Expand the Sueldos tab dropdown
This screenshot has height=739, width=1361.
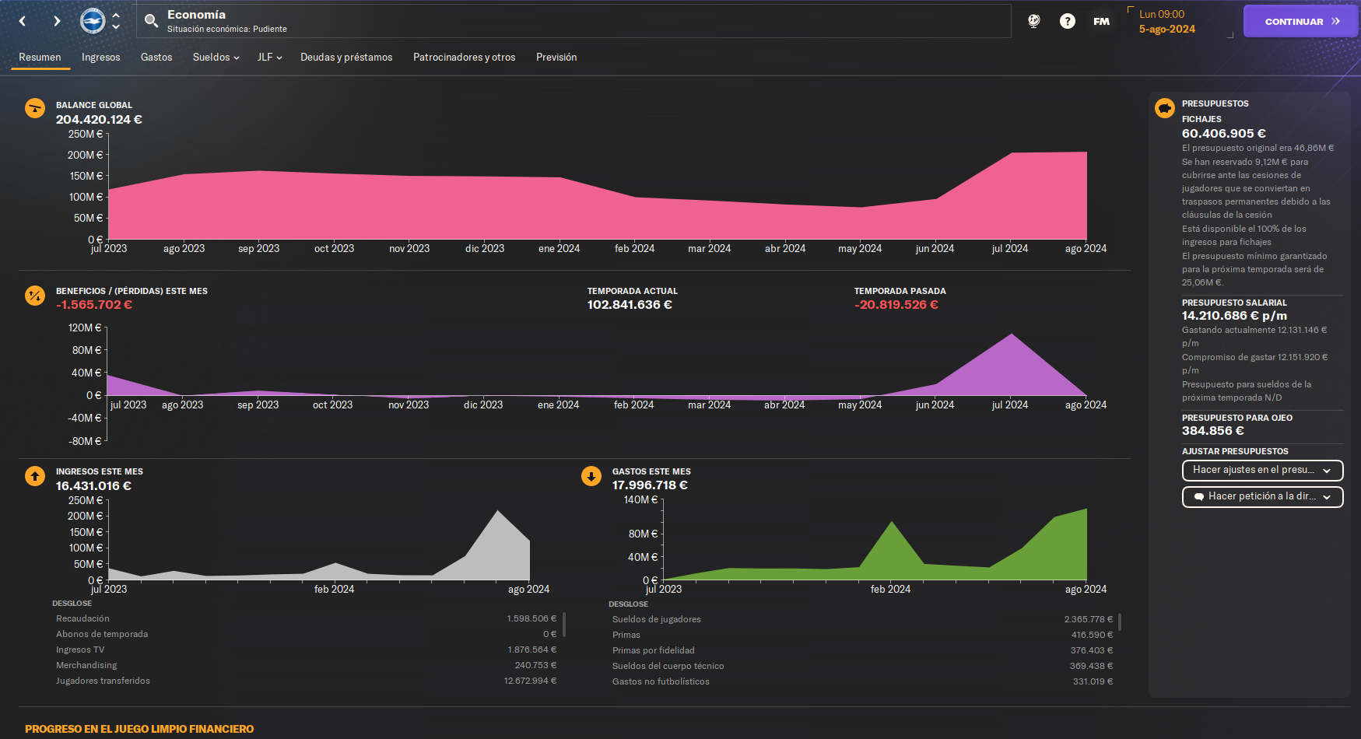216,58
